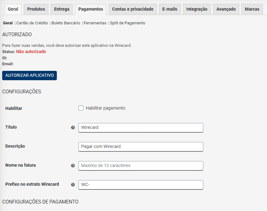Click help icon beside Título field
The image size is (267, 211).
pos(73,127)
